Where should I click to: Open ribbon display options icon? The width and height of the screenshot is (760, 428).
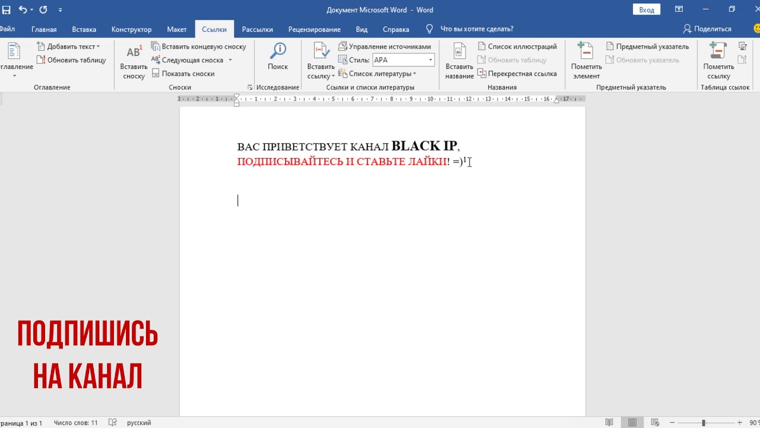[679, 10]
